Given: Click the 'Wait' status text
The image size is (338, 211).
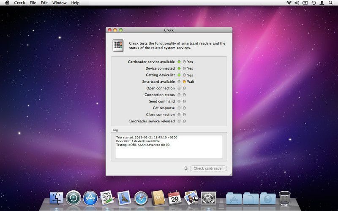Looking at the screenshot, I should pos(191,81).
